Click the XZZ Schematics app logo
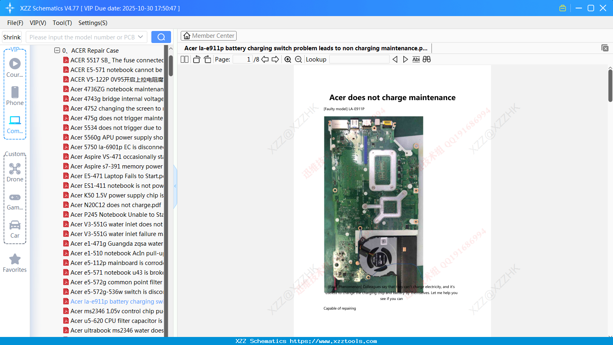This screenshot has width=613, height=345. [x=10, y=8]
